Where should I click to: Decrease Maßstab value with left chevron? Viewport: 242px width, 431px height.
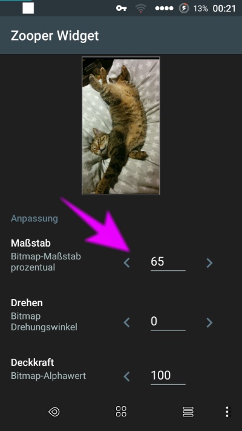coord(126,262)
